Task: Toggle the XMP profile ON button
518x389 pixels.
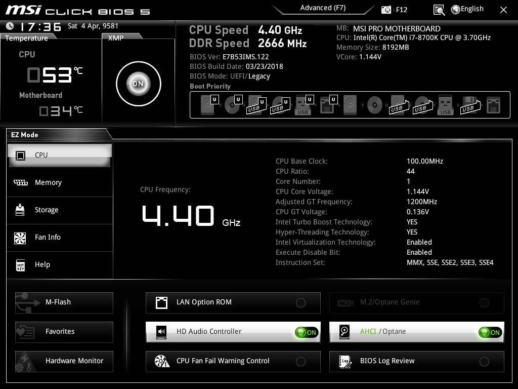Action: (x=138, y=84)
